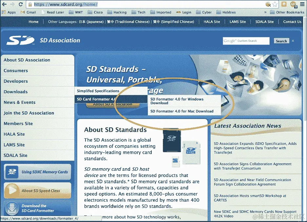Clear the search with the x icon
The image size is (307, 222).
(293, 41)
